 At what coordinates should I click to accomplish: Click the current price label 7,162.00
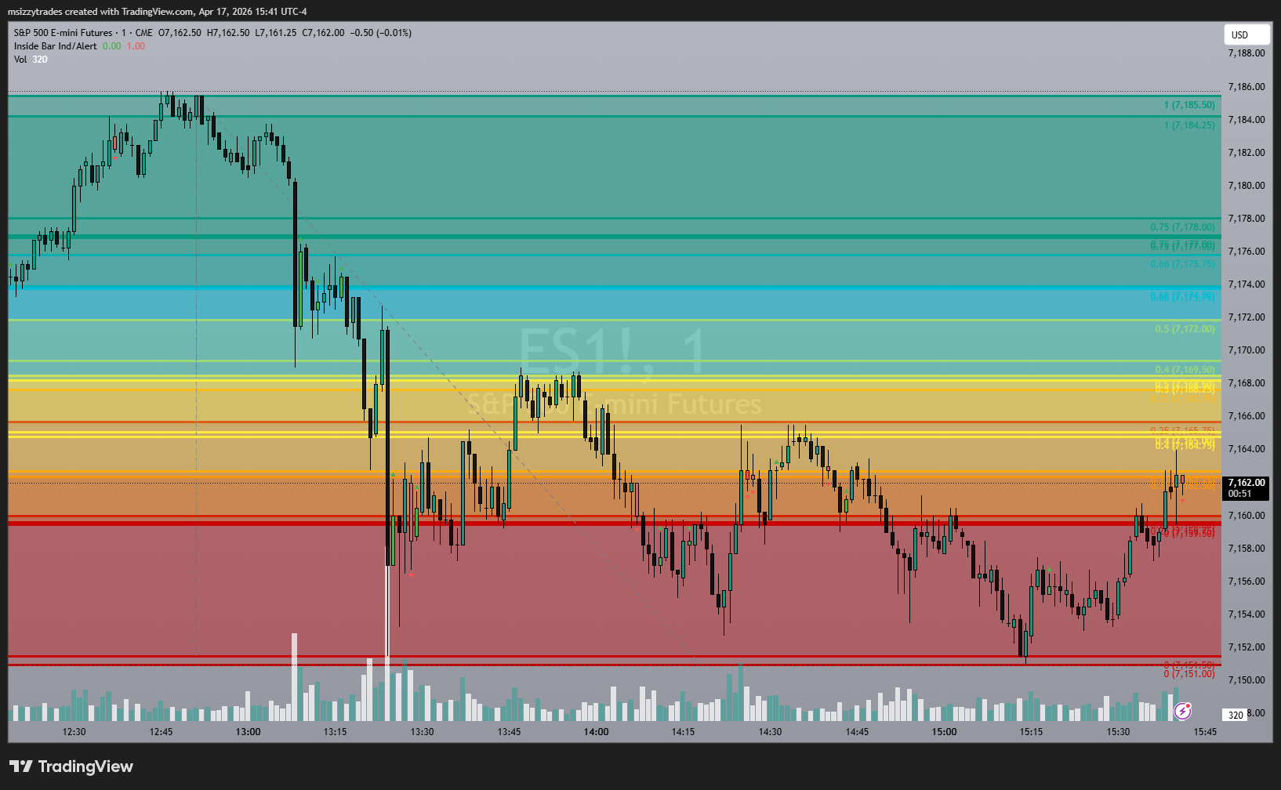click(1247, 483)
